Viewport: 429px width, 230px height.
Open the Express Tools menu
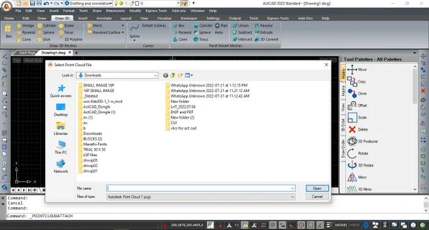pos(156,11)
